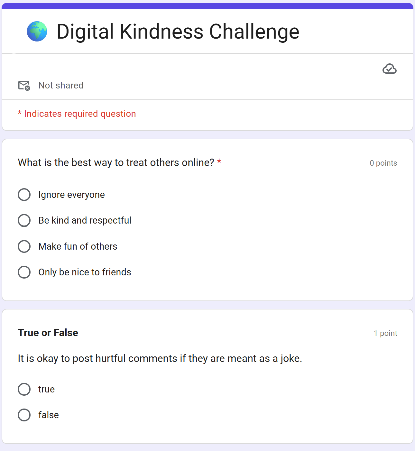Click the '1 point' label

[x=385, y=333]
